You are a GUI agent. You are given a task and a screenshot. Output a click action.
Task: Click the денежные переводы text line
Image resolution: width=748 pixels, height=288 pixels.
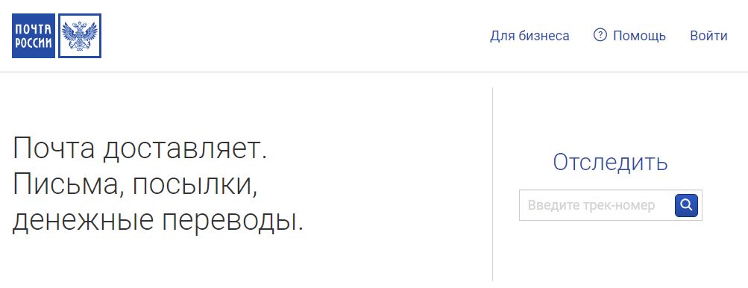[x=158, y=221]
